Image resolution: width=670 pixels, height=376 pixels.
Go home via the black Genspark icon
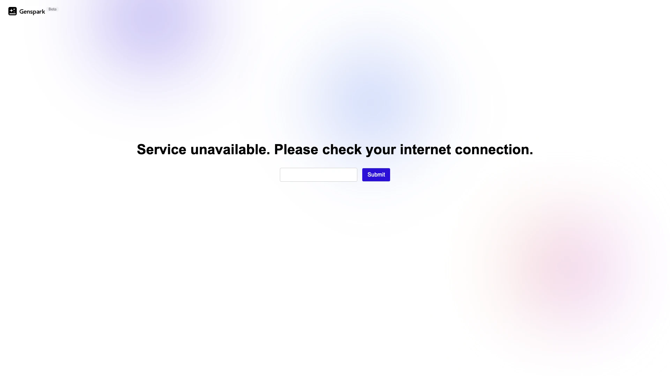point(13,11)
